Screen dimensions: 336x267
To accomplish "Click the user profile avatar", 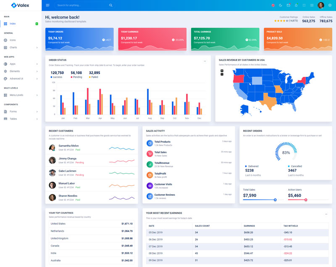I will (321, 5).
